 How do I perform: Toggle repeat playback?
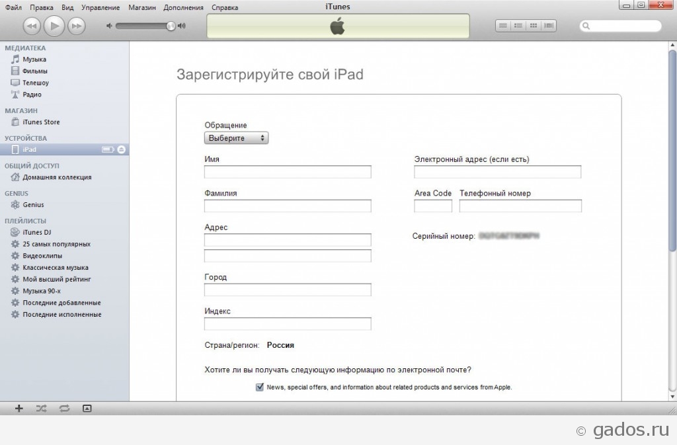[x=64, y=409]
